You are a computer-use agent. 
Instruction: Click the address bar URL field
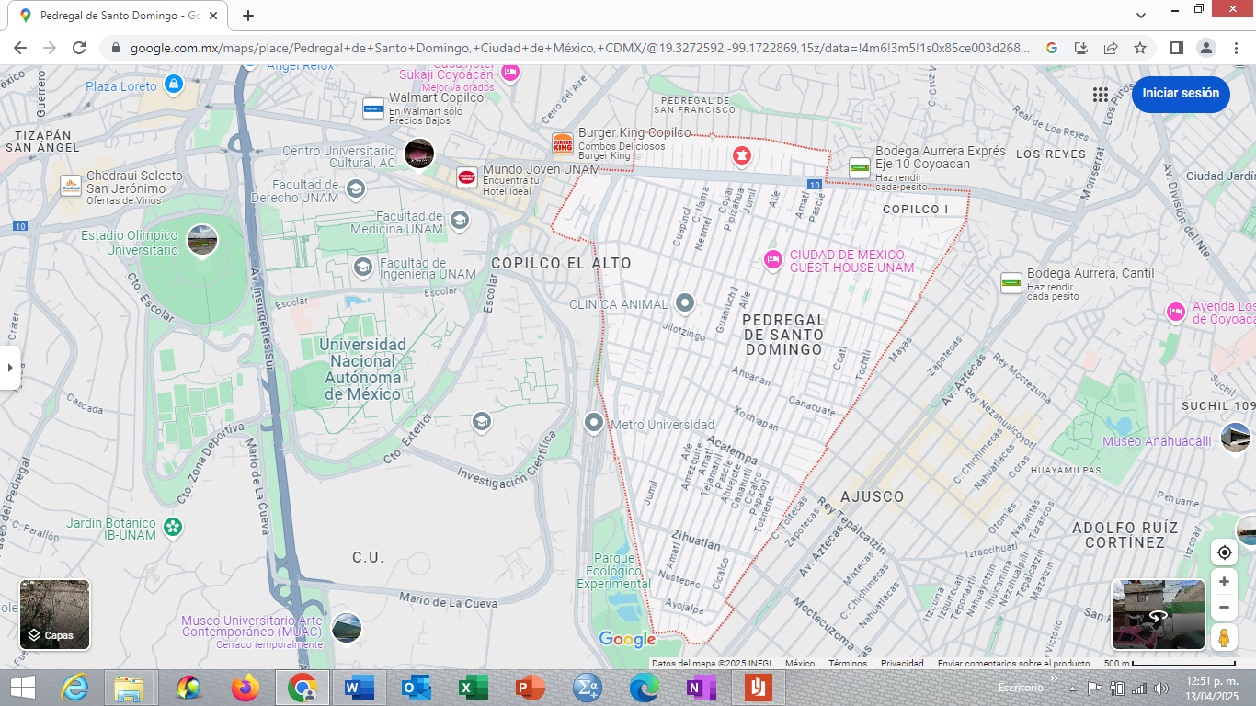point(579,48)
